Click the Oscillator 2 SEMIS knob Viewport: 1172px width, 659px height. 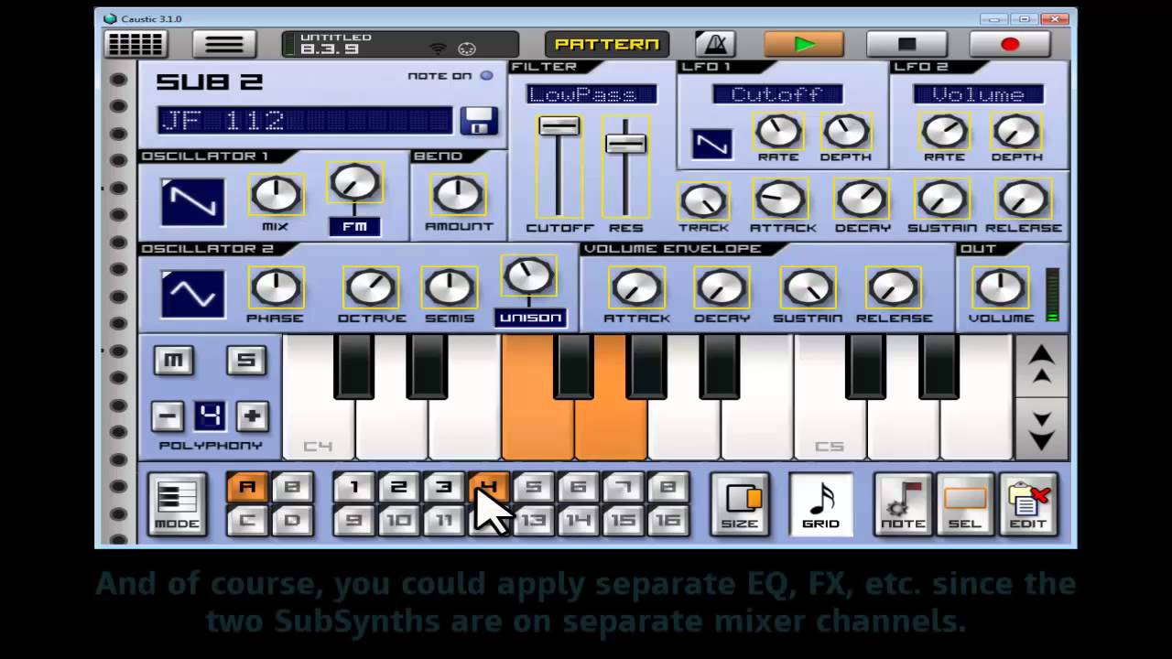450,287
